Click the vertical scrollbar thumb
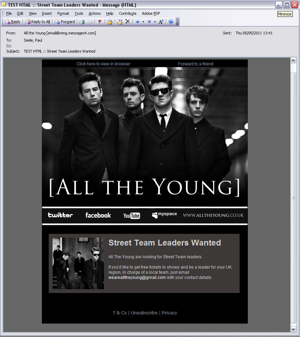 coord(293,198)
